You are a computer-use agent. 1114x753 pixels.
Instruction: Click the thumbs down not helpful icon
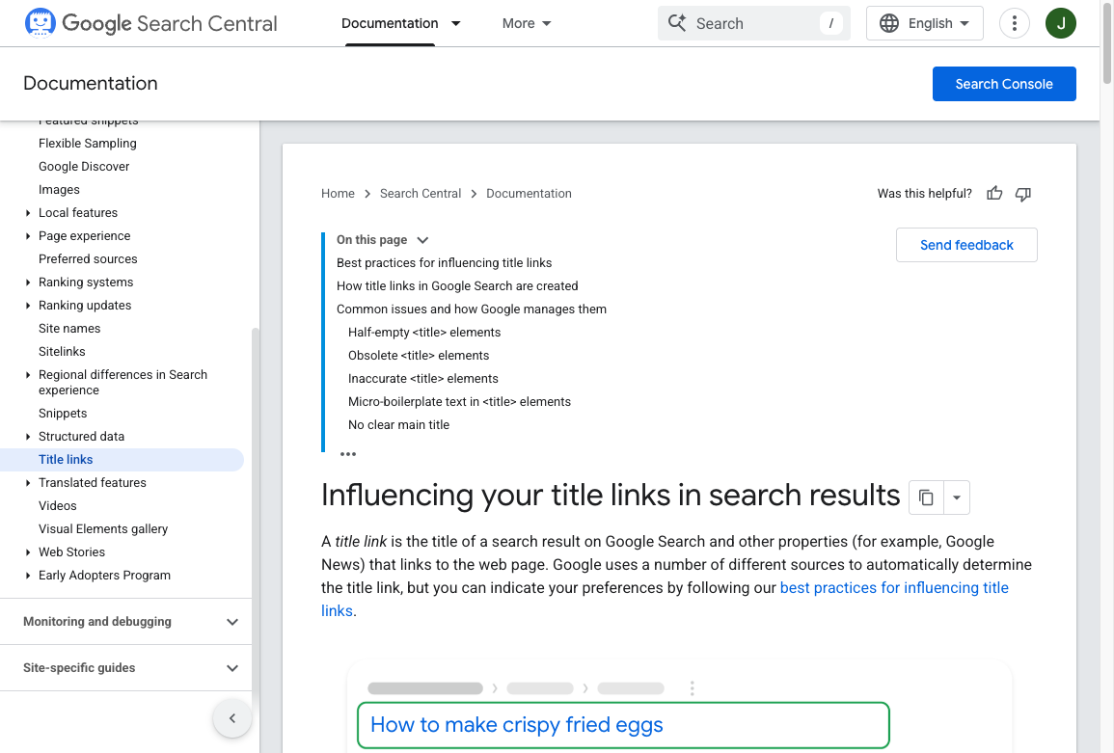pos(1022,194)
